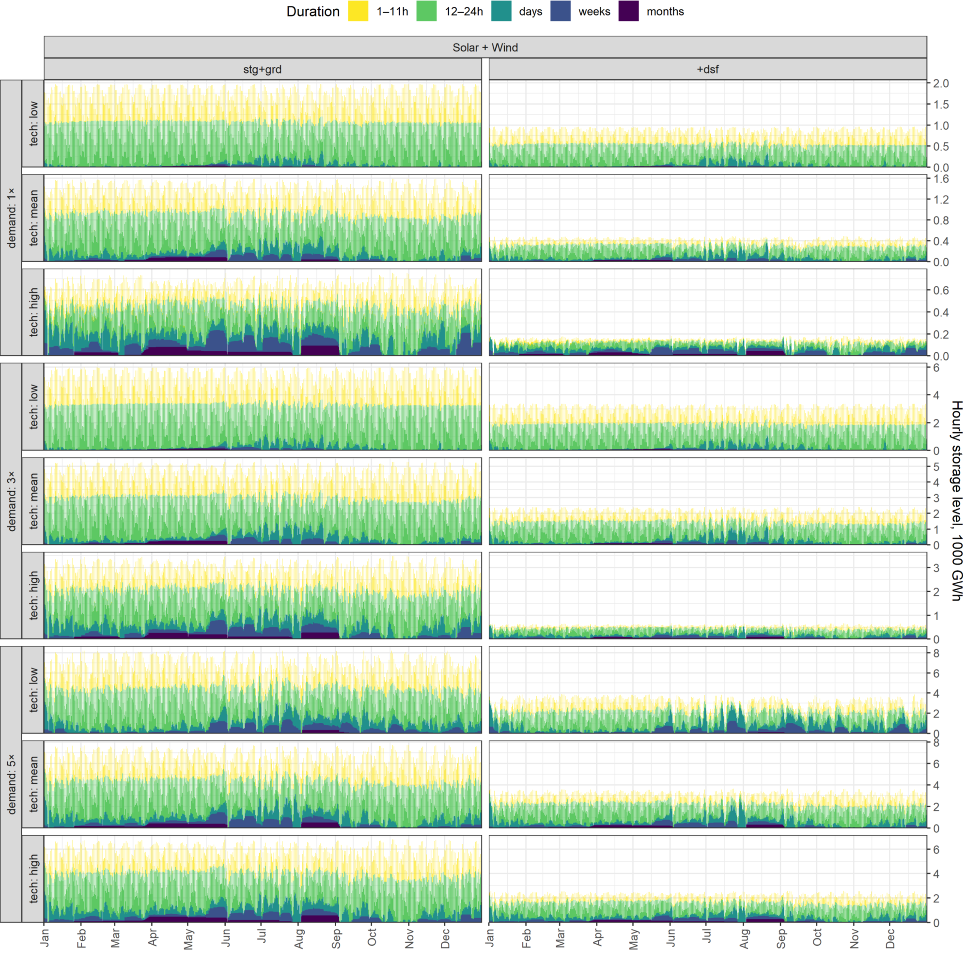The image size is (966, 966).
Task: Click tech: mean strip in demand 3× group
Action: 33,501
